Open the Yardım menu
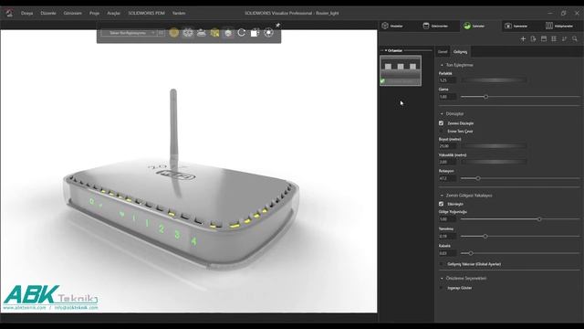 [179, 13]
